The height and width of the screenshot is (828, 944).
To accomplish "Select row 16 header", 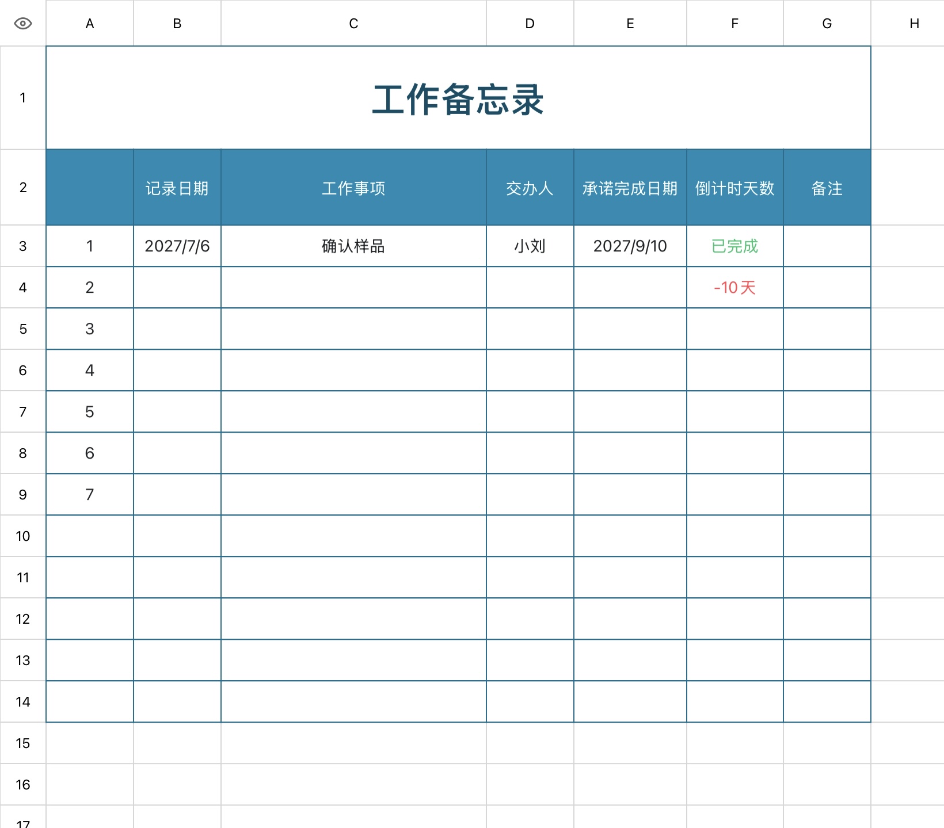I will 23,784.
